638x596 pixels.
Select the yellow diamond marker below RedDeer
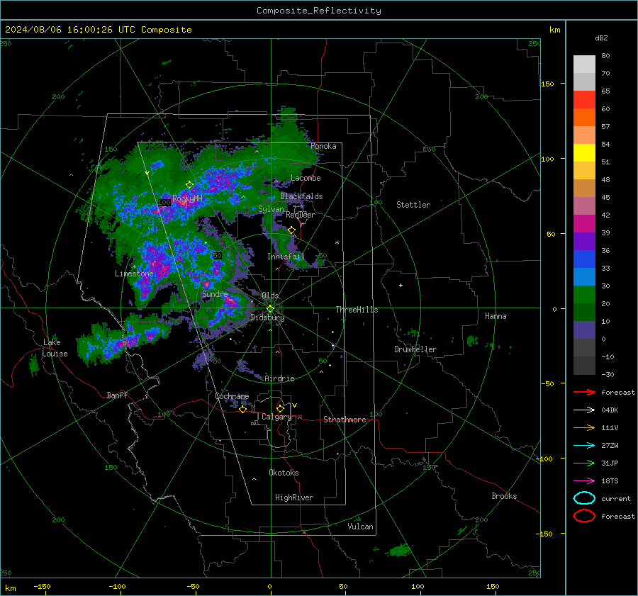(291, 230)
